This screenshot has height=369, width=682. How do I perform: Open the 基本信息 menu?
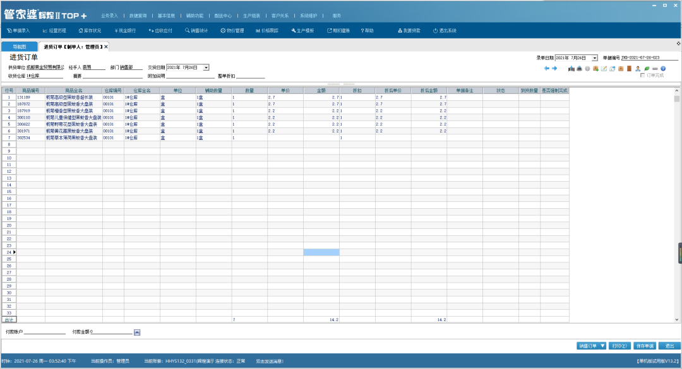coord(167,15)
